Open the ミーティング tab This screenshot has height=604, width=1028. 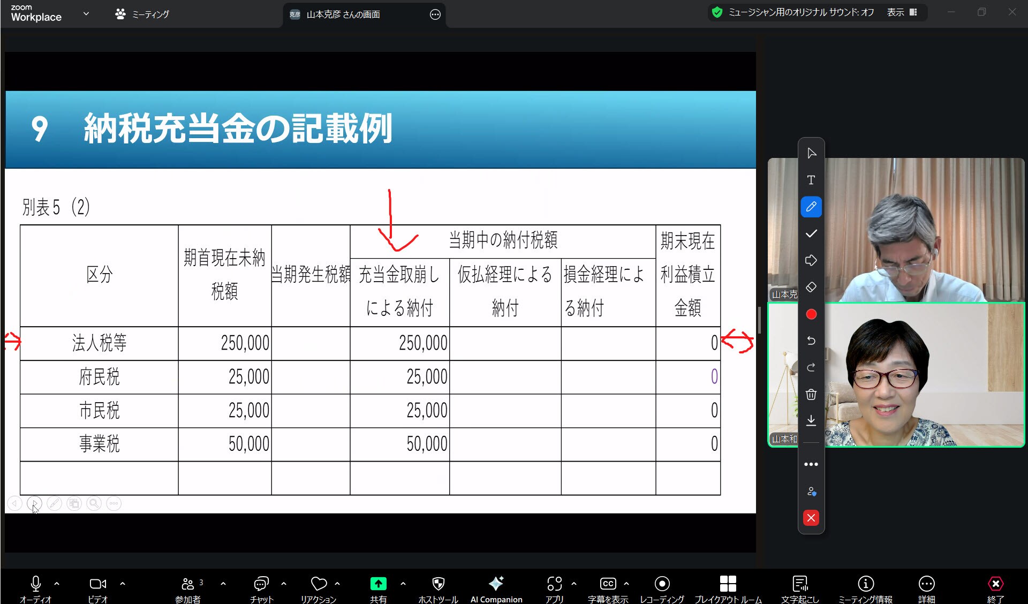(x=142, y=14)
